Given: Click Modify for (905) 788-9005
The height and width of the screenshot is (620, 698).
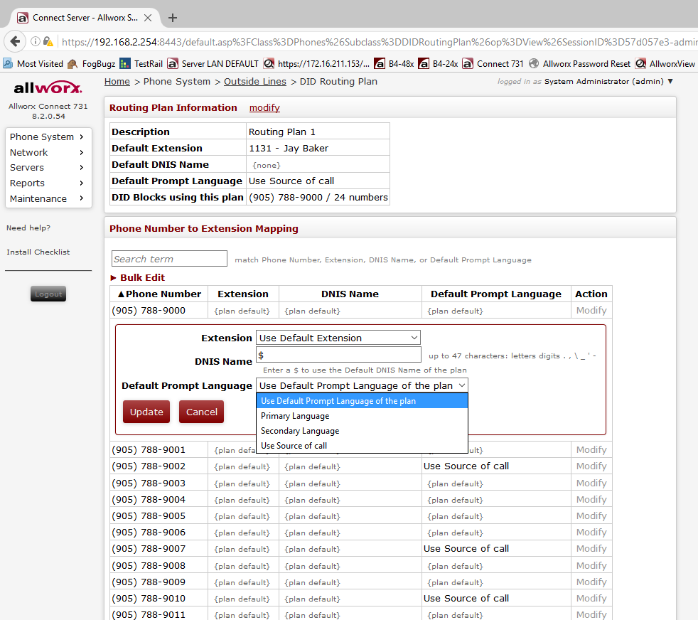Looking at the screenshot, I should pyautogui.click(x=591, y=515).
